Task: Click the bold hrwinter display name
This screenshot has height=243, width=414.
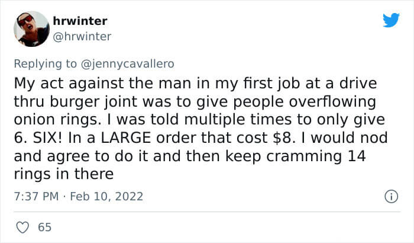Action: click(x=80, y=21)
